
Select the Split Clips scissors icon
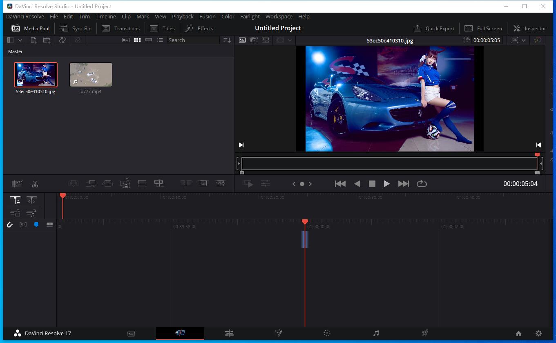point(35,184)
